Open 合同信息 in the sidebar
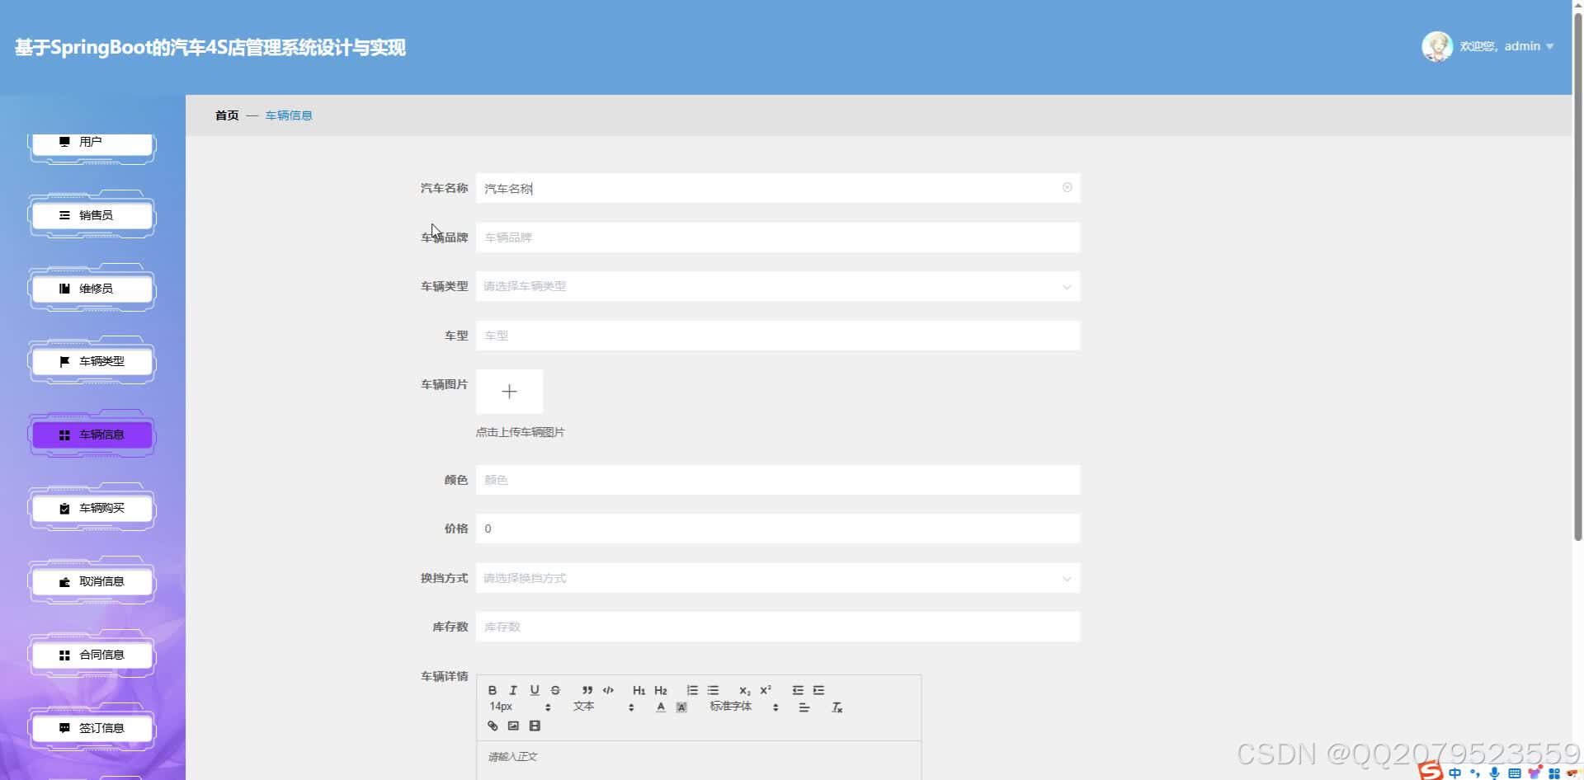Screen dimensions: 1584x780 [x=92, y=655]
